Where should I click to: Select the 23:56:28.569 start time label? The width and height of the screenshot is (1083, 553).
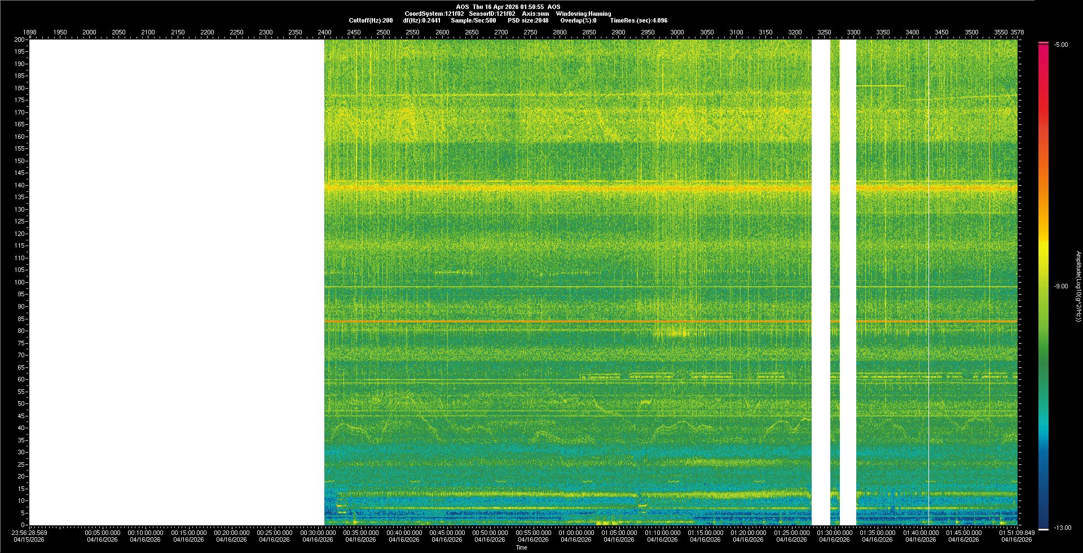(30, 533)
